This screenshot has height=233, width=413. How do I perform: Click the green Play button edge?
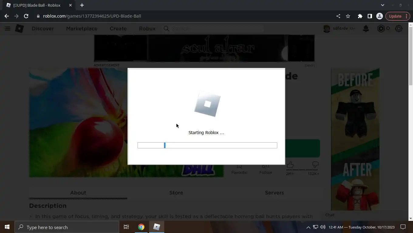[302, 148]
